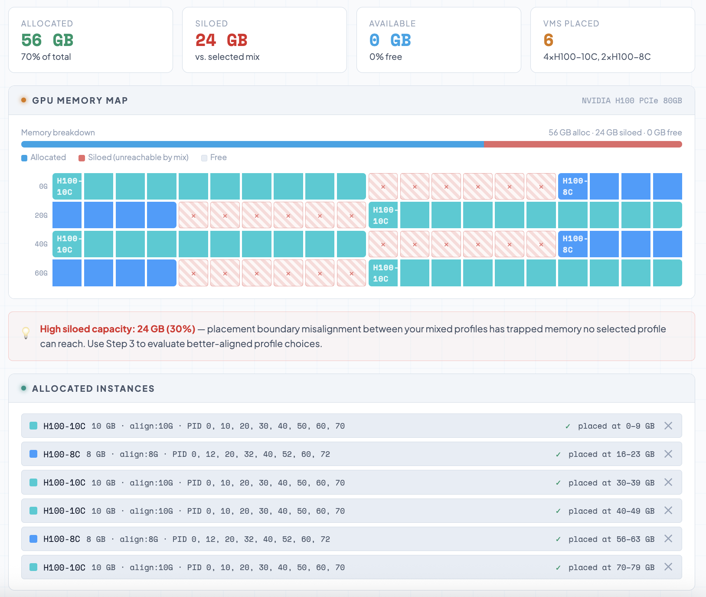The height and width of the screenshot is (597, 706).
Task: Remove the H100-10C instance placed at 70–79 GB
Action: (668, 567)
